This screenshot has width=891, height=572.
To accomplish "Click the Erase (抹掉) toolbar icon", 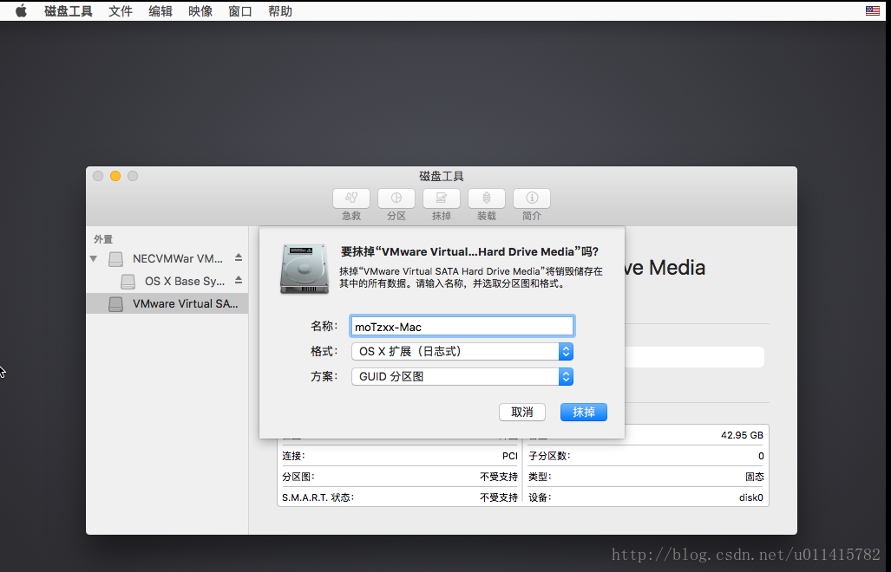I will click(x=441, y=198).
